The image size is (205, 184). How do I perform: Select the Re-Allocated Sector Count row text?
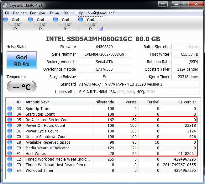[48, 120]
